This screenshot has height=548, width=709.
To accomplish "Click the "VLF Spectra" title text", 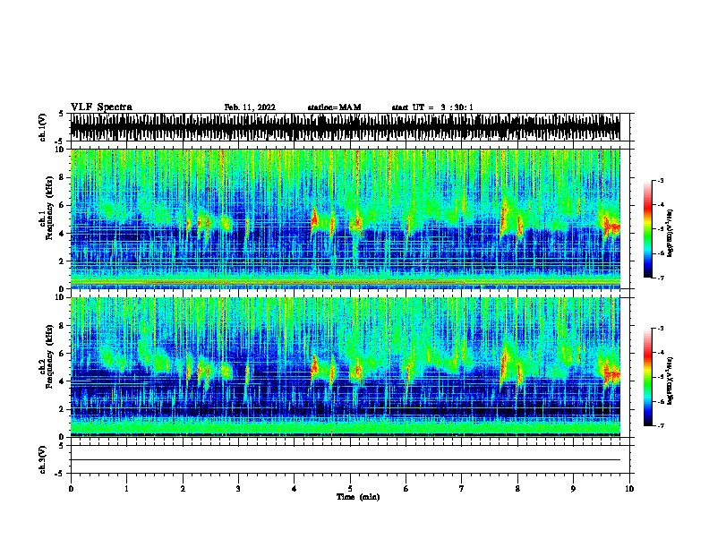I will click(x=101, y=107).
